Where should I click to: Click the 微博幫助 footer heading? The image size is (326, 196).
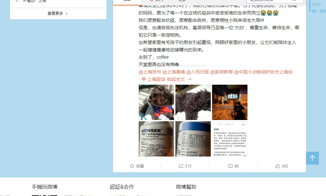point(186,187)
